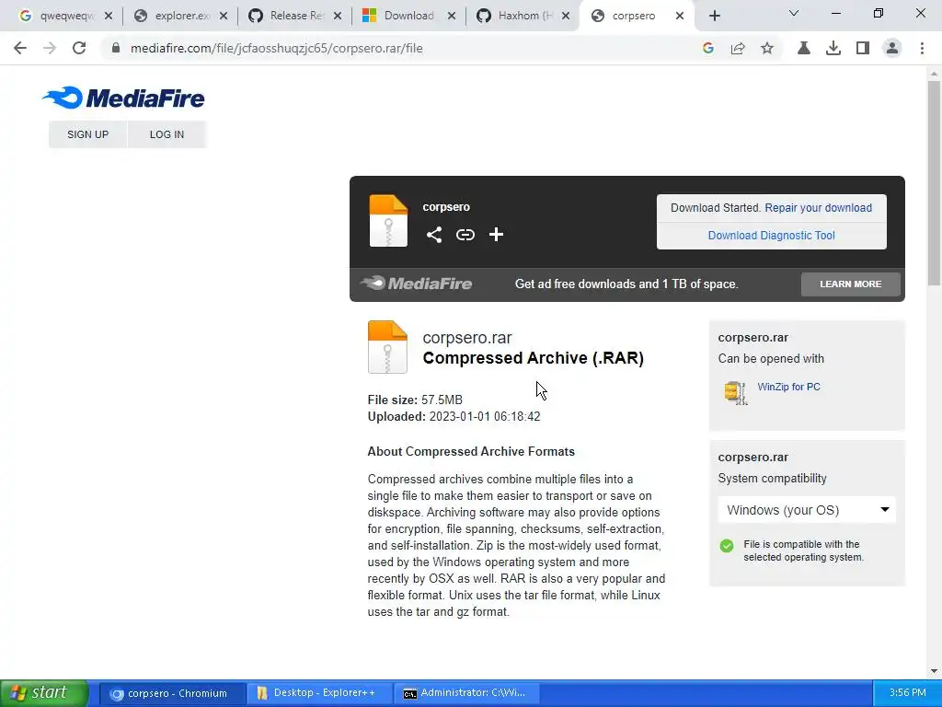This screenshot has height=707, width=942.
Task: Click the About Compressed Archive Formats heading
Action: (x=471, y=451)
